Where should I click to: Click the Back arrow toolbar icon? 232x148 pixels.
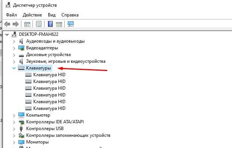7,24
